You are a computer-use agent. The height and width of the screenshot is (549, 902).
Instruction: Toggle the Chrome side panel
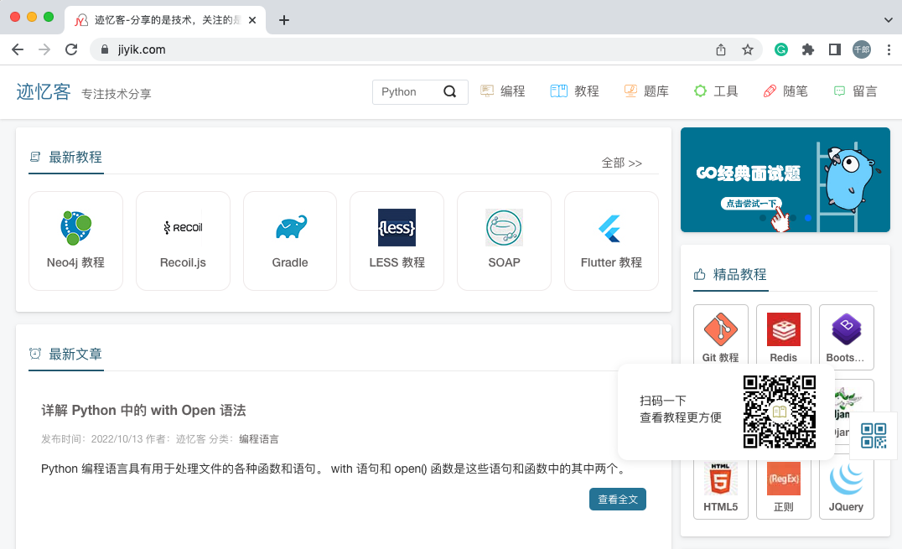coord(835,49)
